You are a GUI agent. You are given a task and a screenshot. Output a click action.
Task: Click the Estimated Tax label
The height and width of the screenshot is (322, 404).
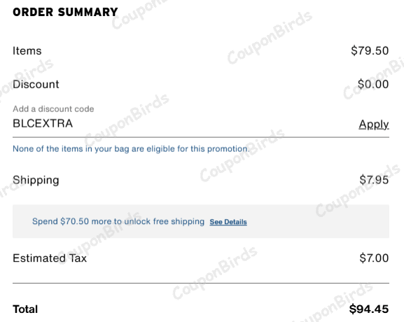click(x=50, y=258)
